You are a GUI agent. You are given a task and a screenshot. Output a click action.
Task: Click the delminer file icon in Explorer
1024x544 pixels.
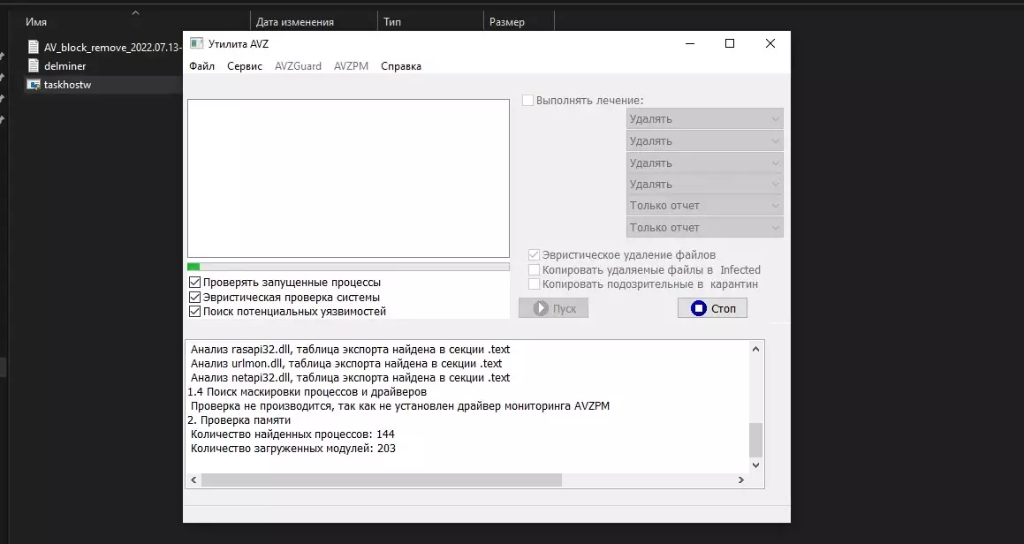[34, 65]
